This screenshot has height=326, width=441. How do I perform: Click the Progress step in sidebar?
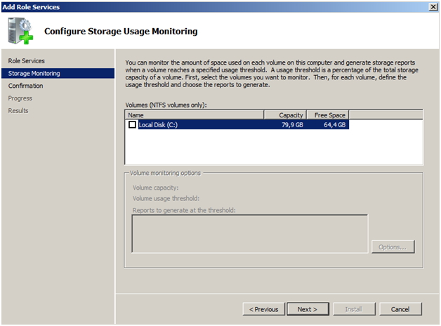click(x=20, y=98)
